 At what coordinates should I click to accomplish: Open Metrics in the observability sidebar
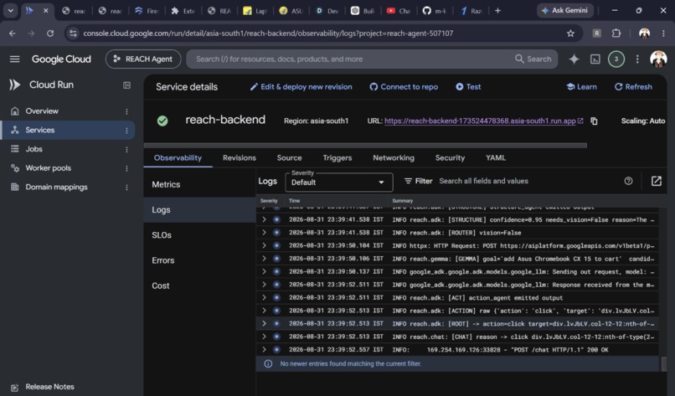[x=200, y=184]
